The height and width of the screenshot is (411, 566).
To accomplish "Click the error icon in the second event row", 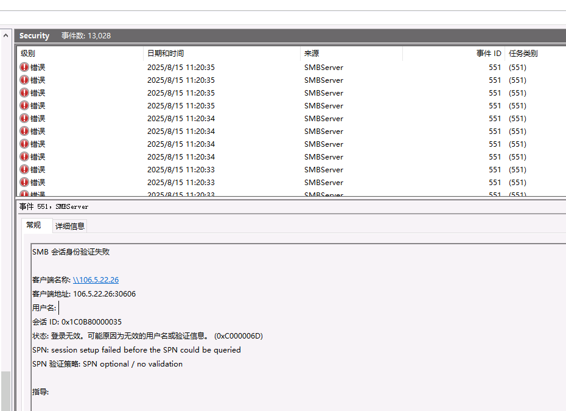I will click(24, 80).
